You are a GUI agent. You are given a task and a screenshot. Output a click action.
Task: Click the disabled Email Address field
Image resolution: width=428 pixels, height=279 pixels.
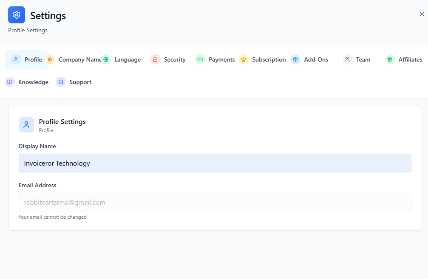coord(215,202)
